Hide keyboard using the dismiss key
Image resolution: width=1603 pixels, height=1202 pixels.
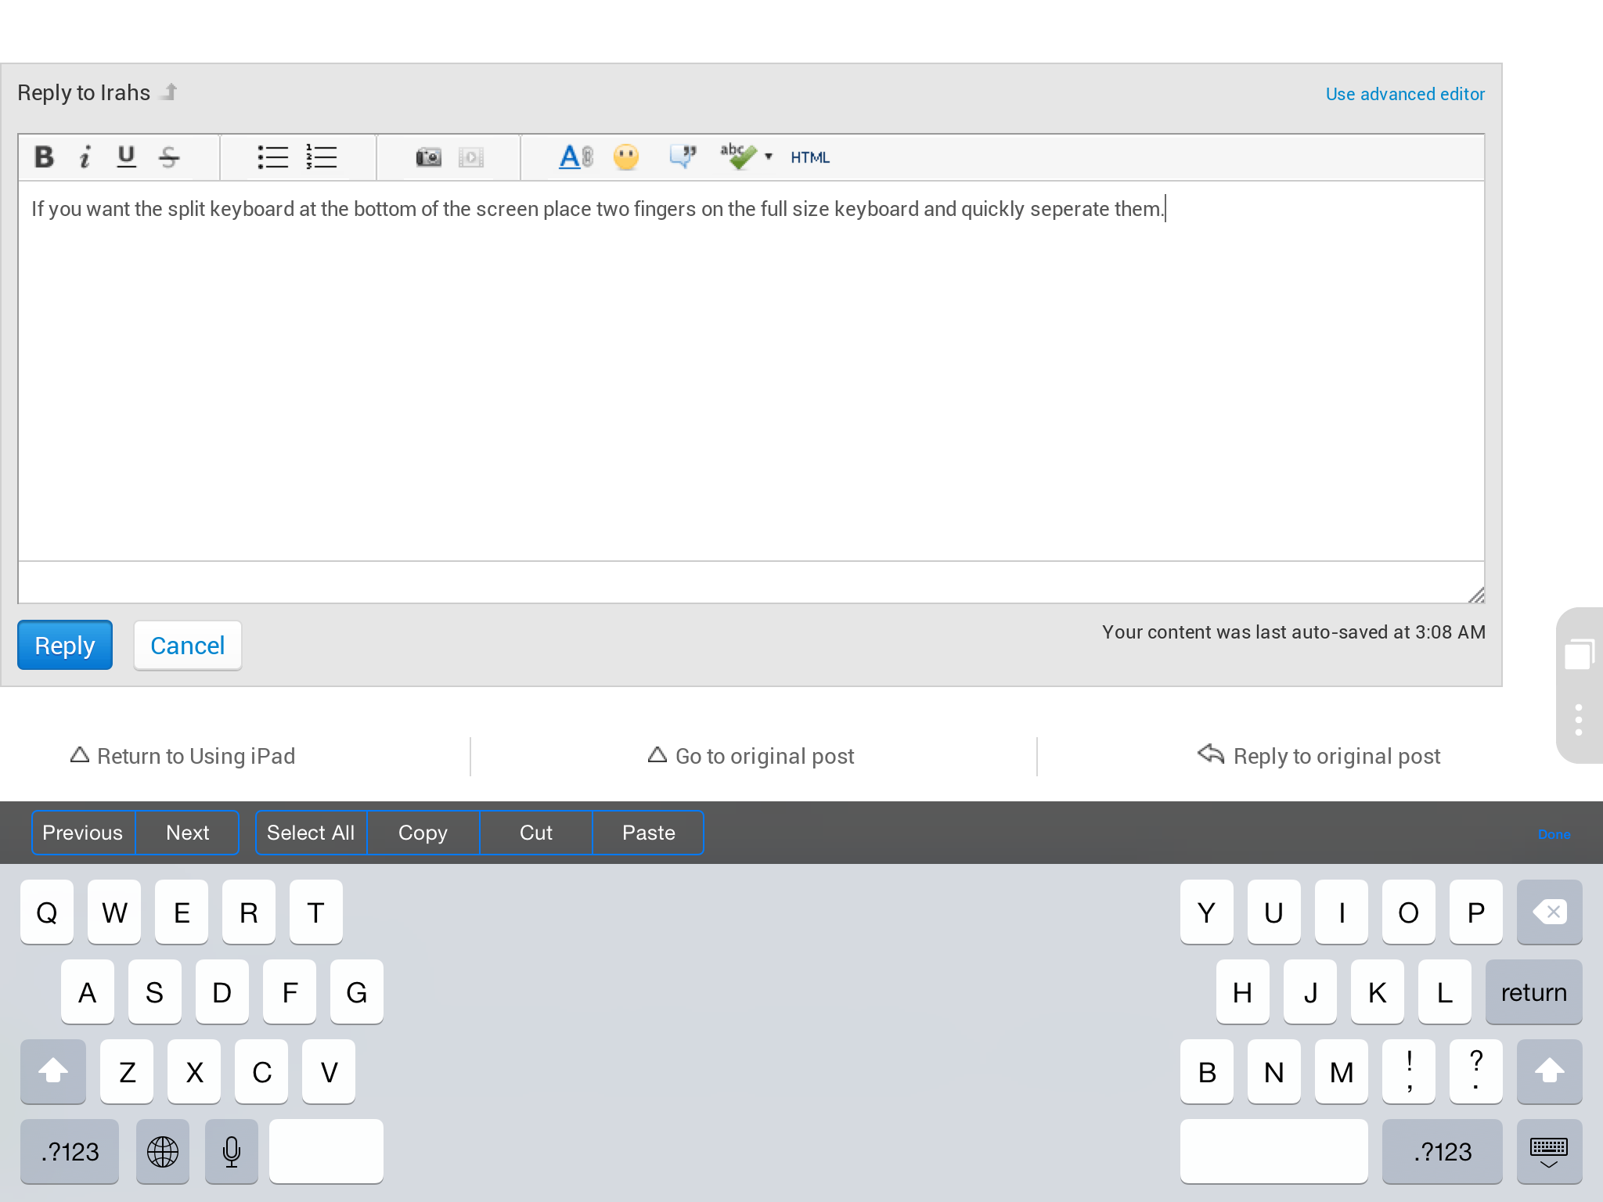click(1548, 1152)
